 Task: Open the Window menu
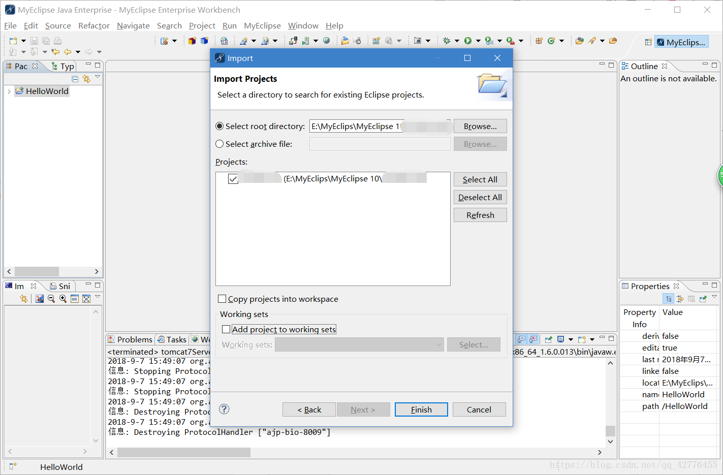(303, 25)
